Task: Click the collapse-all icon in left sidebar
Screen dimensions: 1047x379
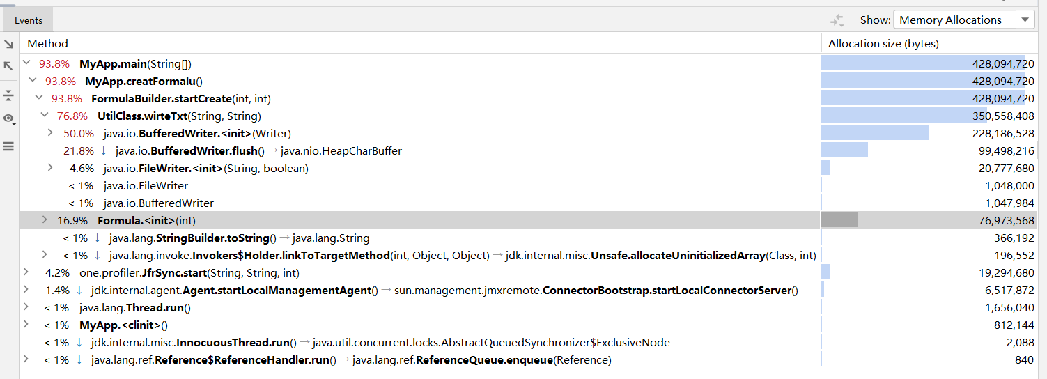Action: (9, 95)
